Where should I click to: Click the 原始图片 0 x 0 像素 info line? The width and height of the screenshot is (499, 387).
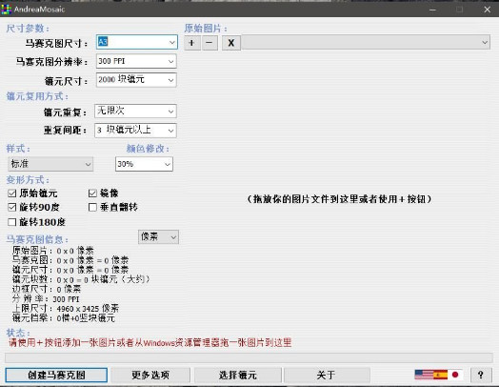(x=52, y=251)
